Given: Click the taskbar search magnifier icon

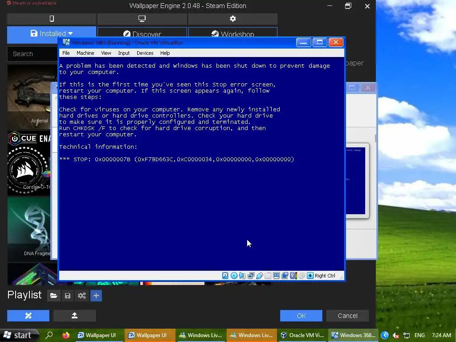Looking at the screenshot, I should click(49, 335).
